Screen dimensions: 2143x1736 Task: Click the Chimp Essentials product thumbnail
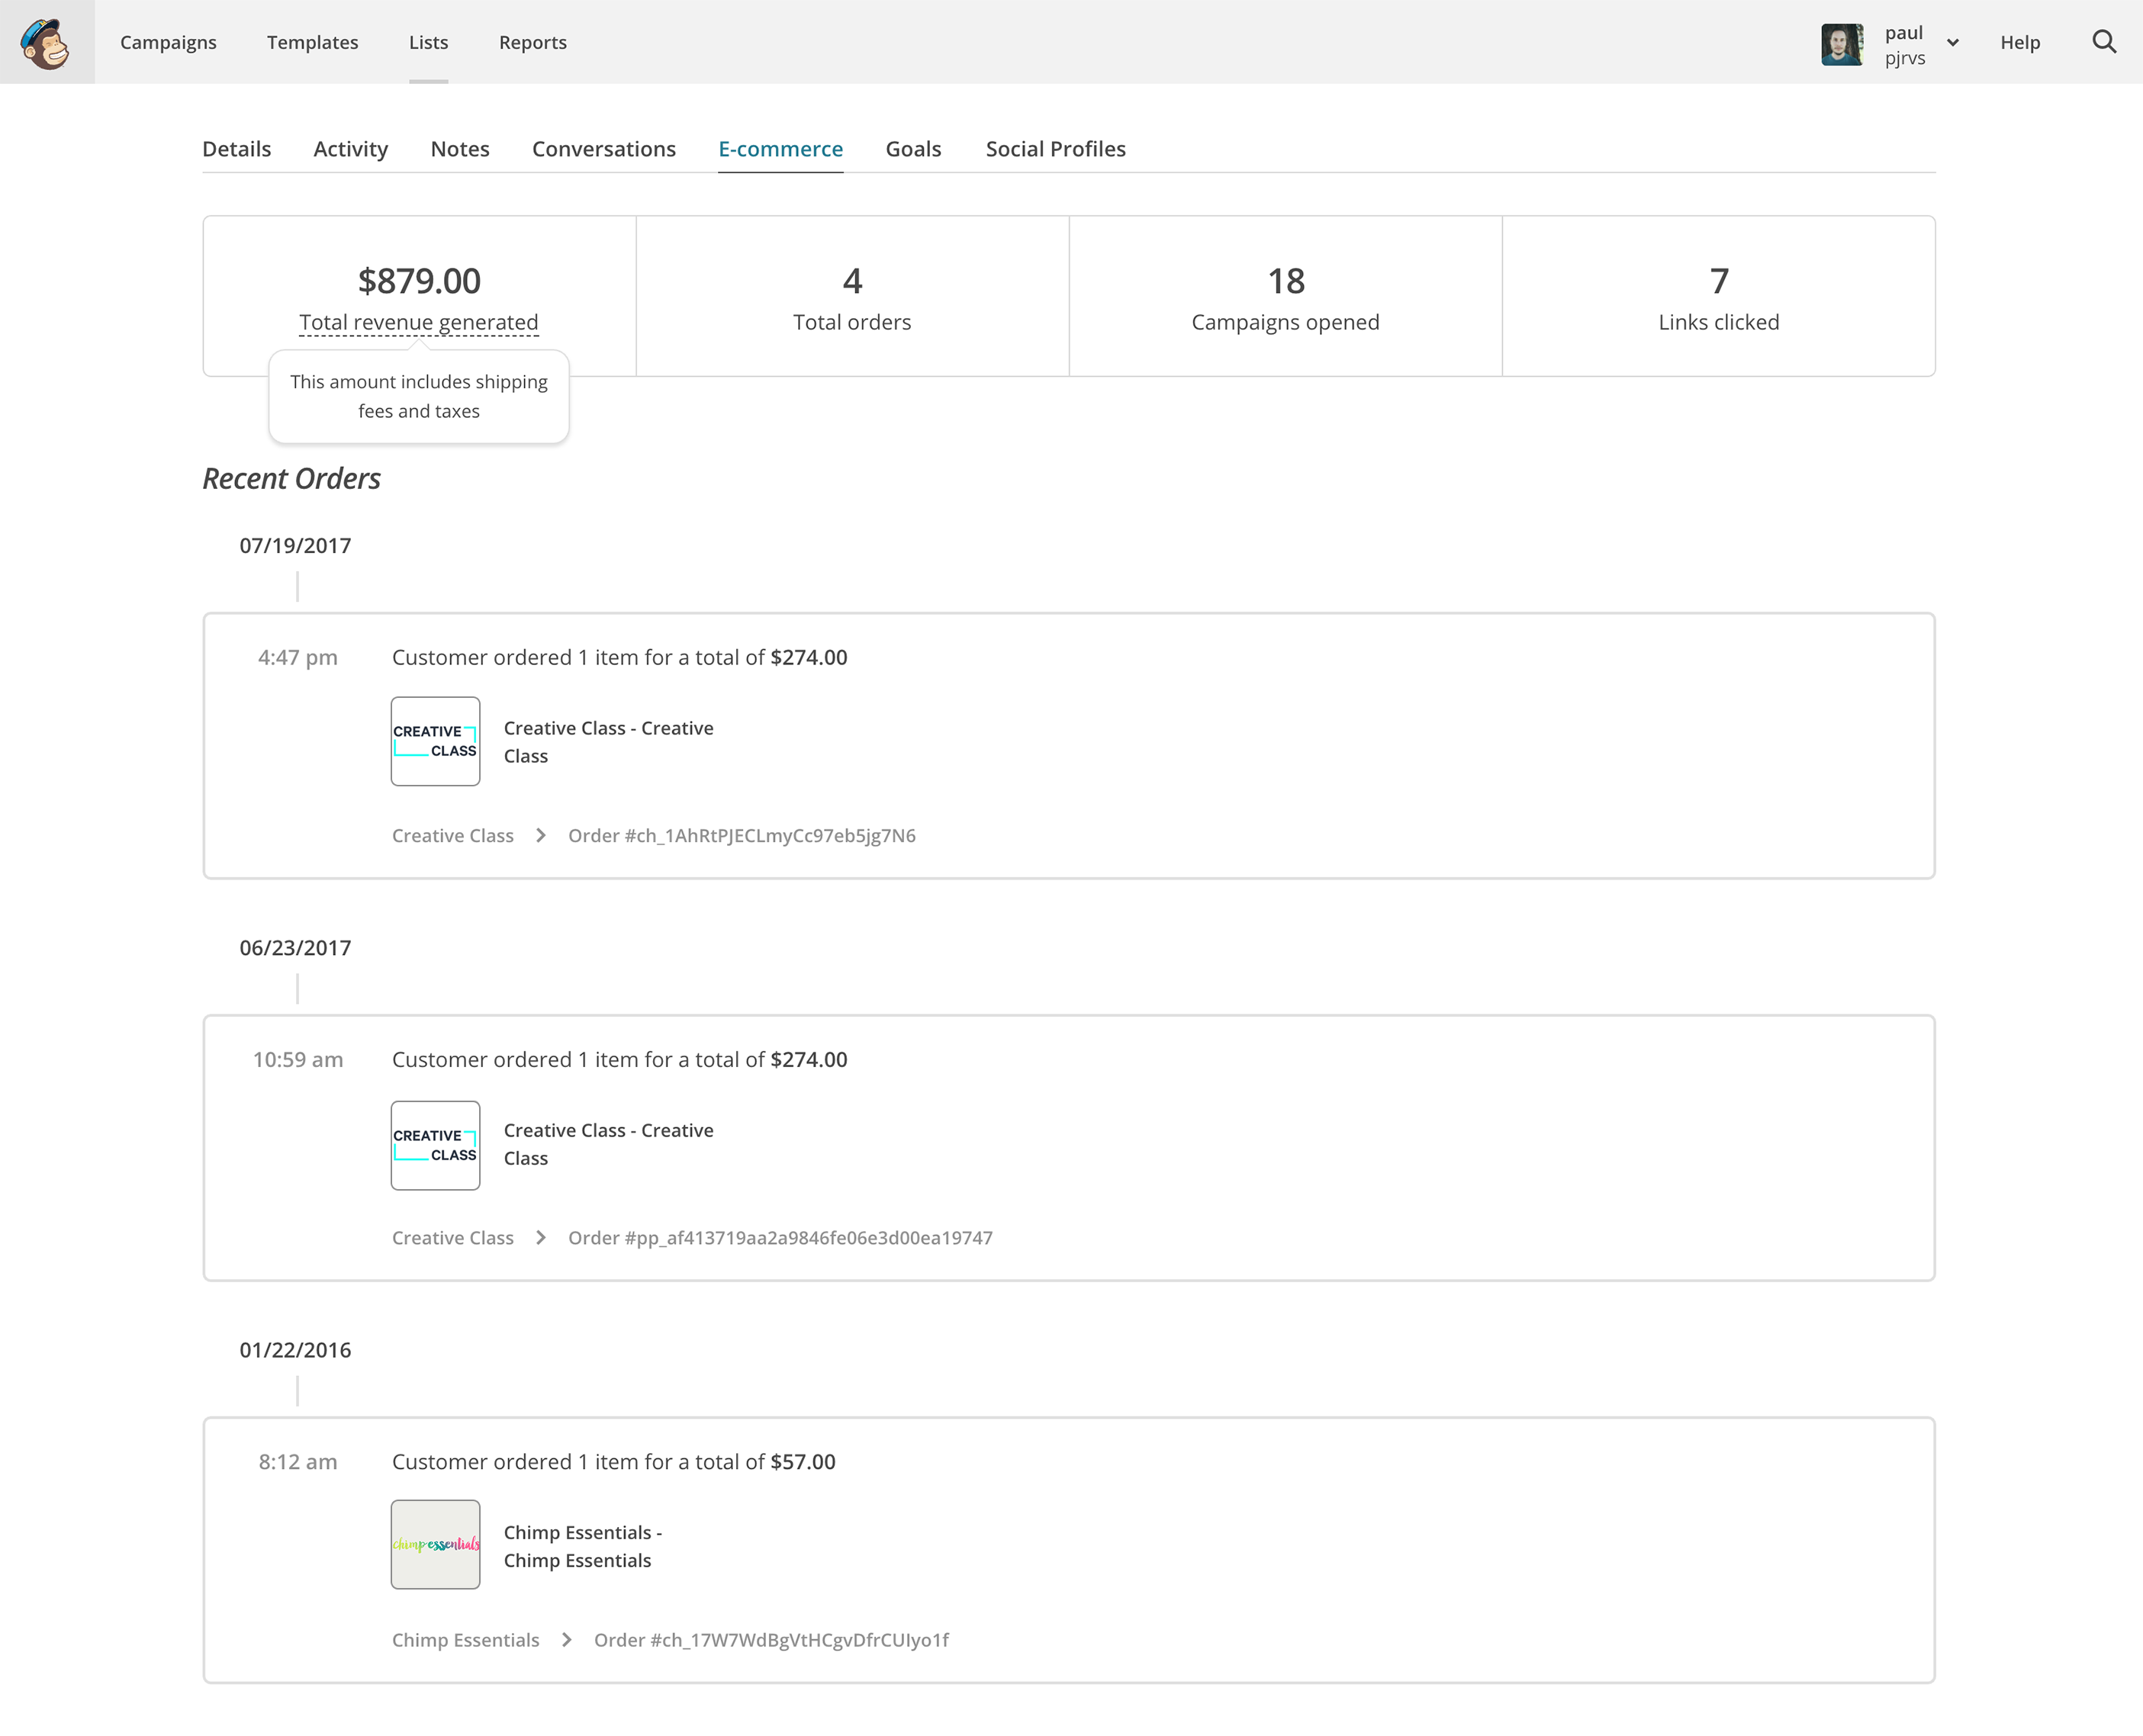click(x=435, y=1544)
